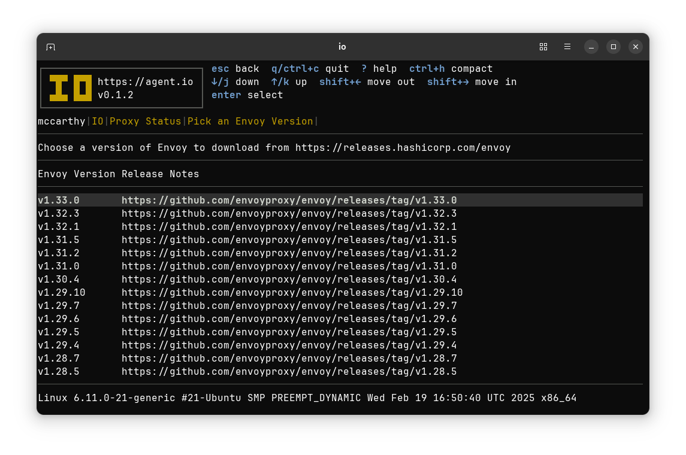The image size is (686, 455).
Task: Click the '↓/j' down key hint
Action: [x=235, y=82]
